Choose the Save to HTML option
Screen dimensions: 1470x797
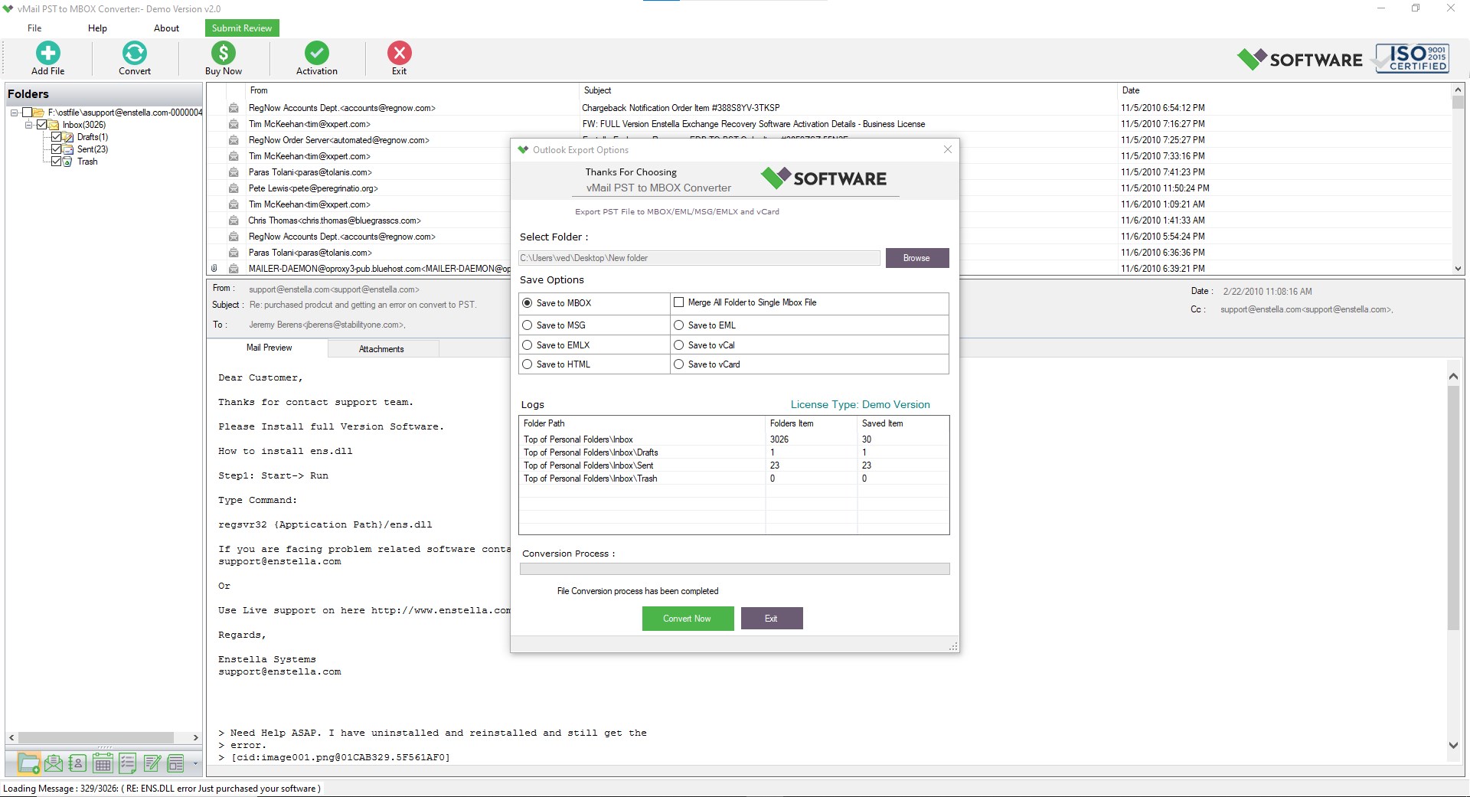point(528,364)
